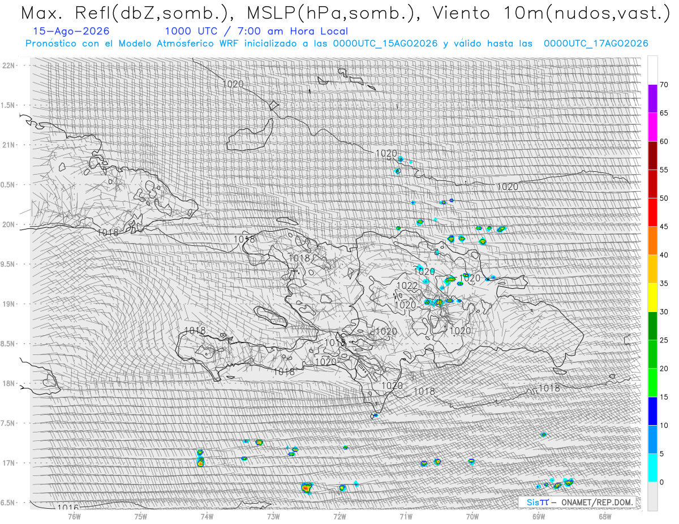Click the '21N' latitude axis label
Viewport: 679px width, 524px height.
(8, 145)
